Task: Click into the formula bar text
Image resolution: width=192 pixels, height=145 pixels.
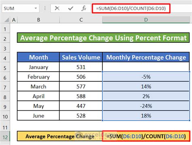Action: click(x=131, y=8)
